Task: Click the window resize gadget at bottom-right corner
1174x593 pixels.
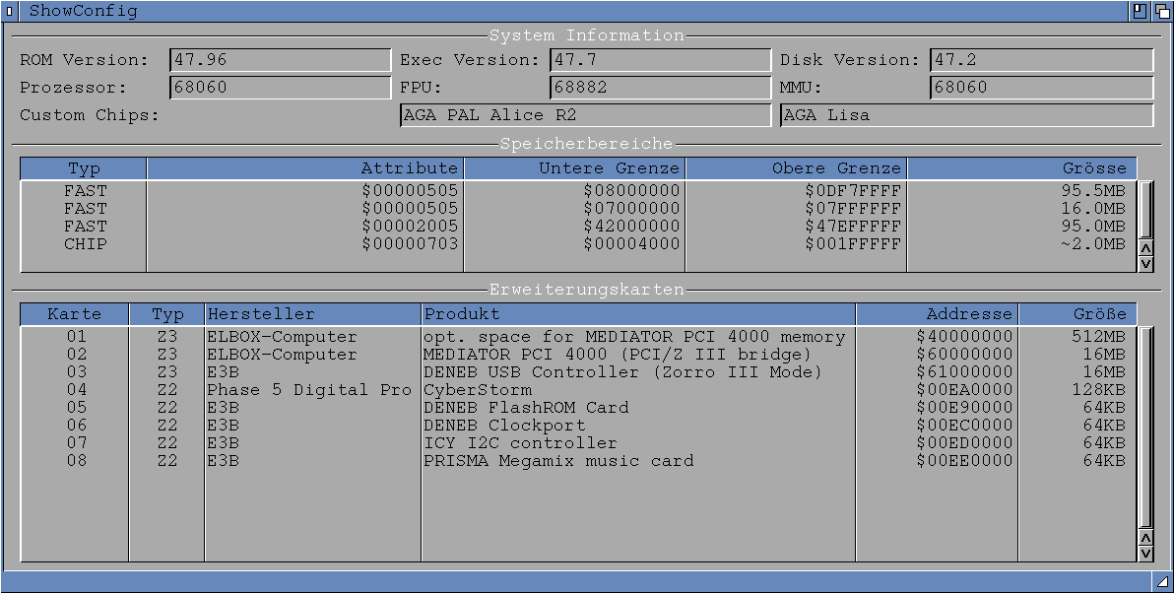Action: click(x=1162, y=581)
